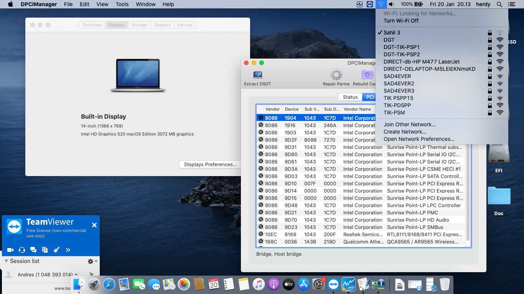Screen dimensions: 524x294
Task: Expand more session options with the chevron icon
Action: [68, 250]
